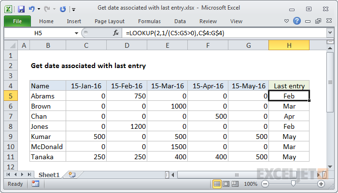The image size is (338, 193).
Task: Switch to the Data tab
Action: [180, 21]
